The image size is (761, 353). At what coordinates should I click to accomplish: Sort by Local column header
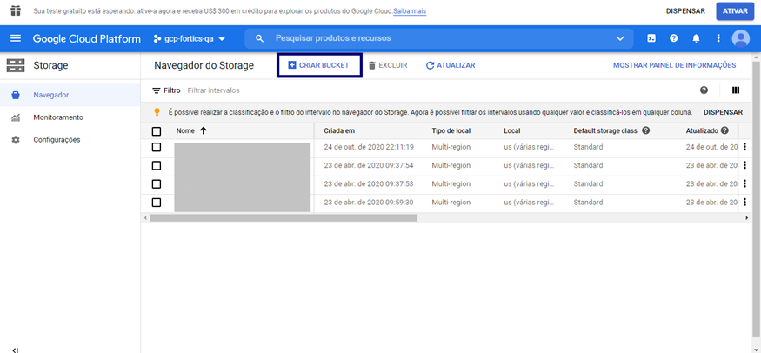(512, 131)
